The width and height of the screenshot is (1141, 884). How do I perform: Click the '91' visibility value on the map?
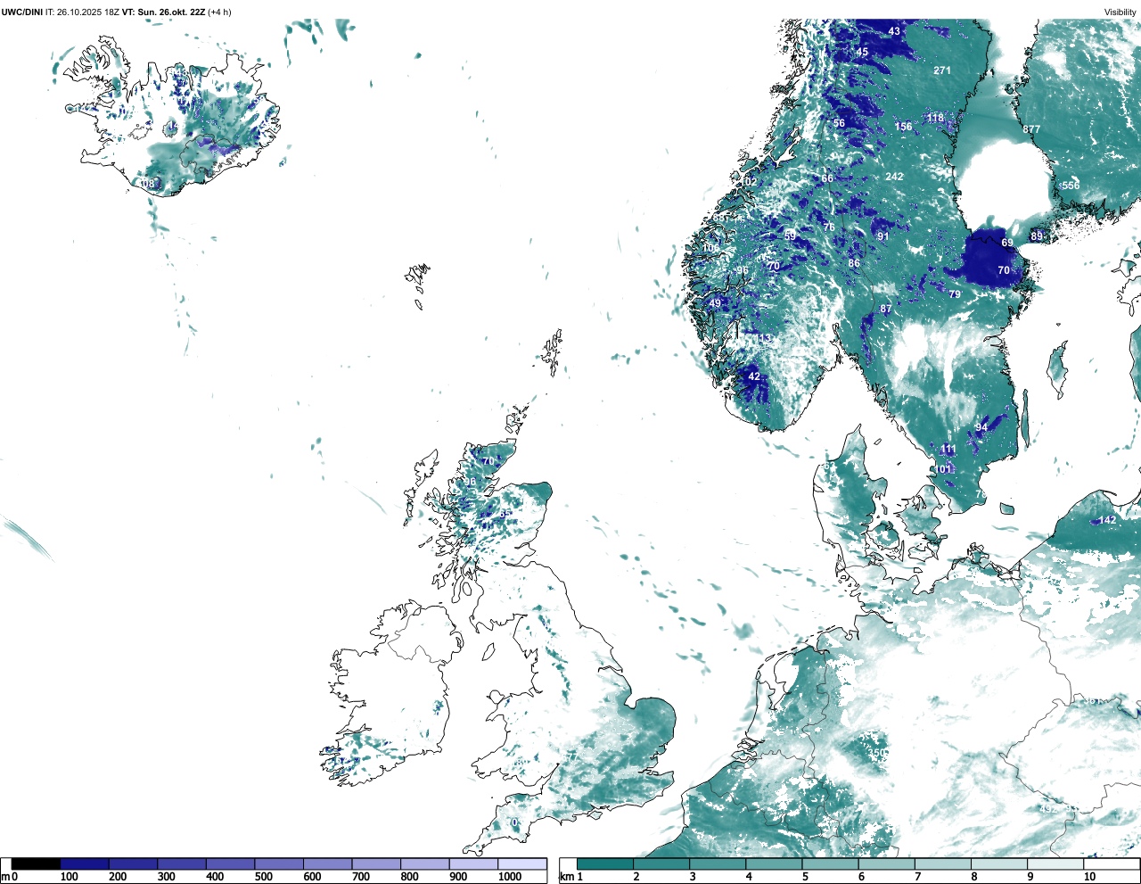click(x=882, y=236)
